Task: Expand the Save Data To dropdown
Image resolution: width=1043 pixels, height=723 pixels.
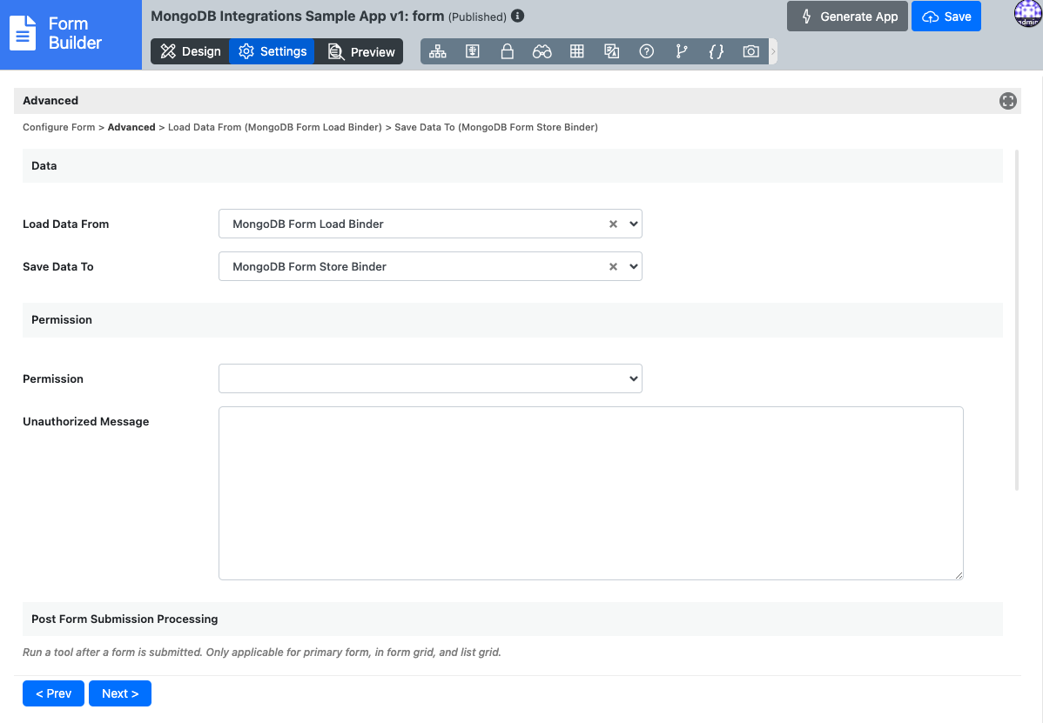Action: click(633, 266)
